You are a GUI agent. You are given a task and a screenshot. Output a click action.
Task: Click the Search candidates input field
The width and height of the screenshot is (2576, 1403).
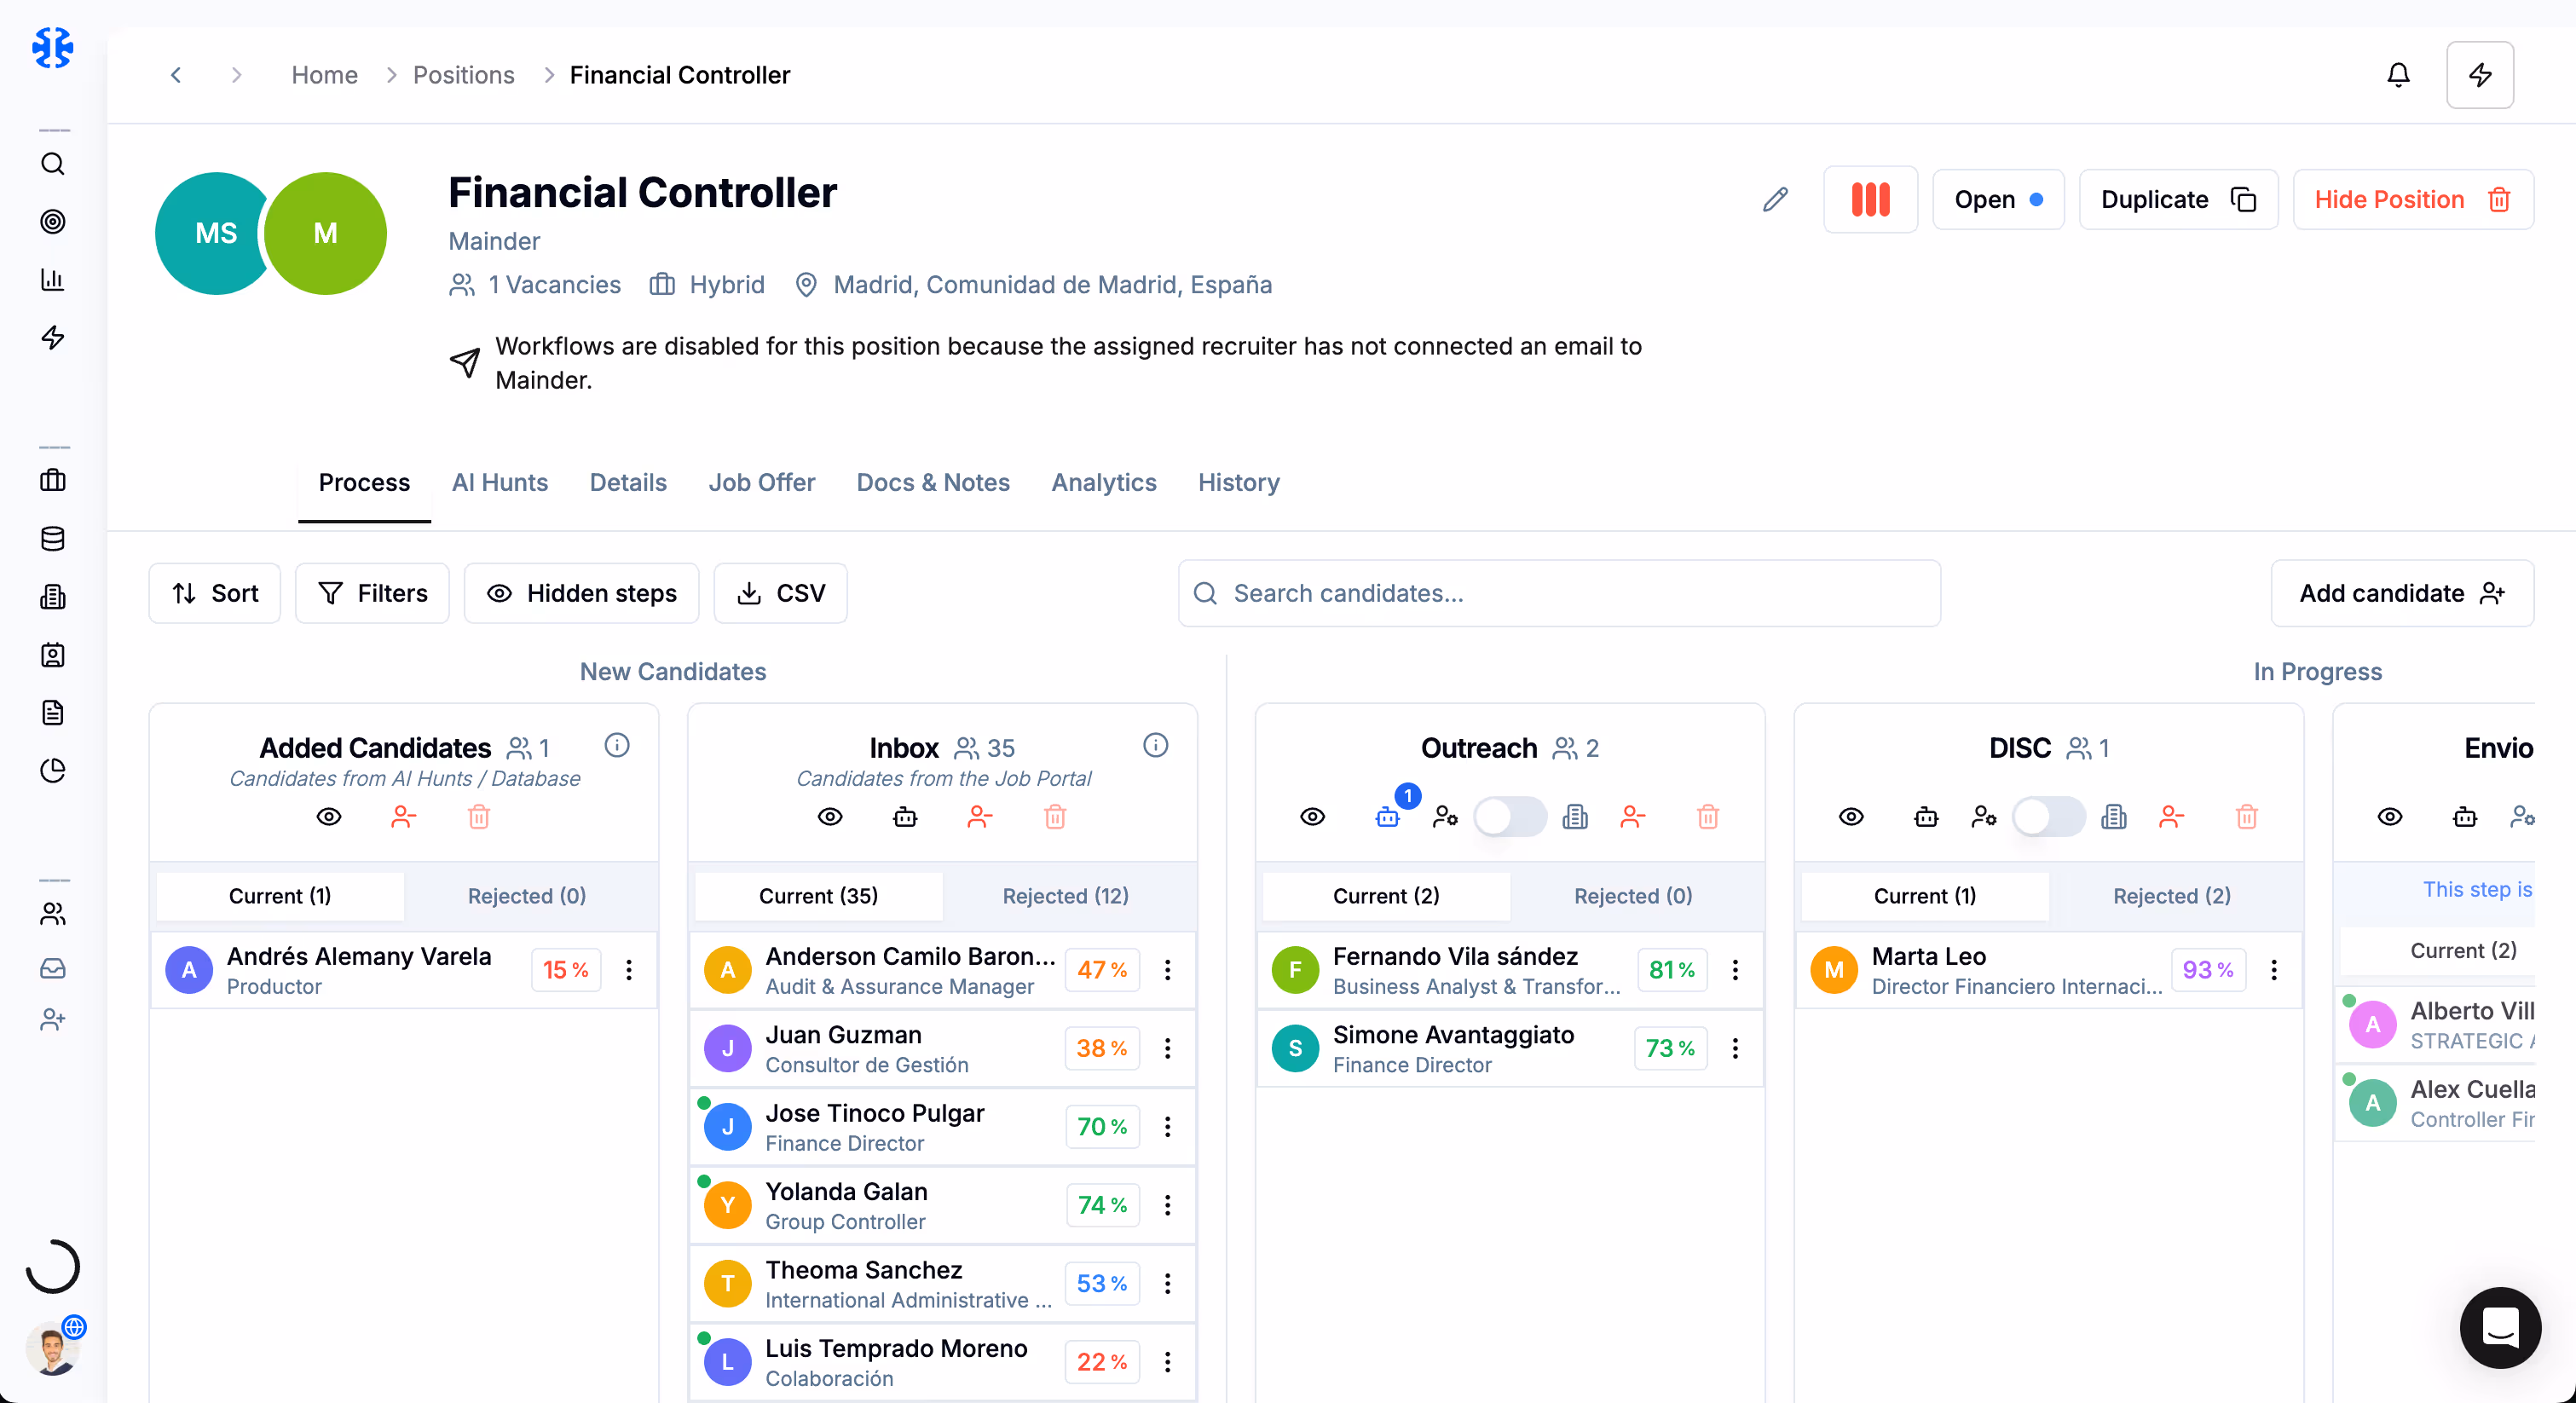[x=1558, y=593]
